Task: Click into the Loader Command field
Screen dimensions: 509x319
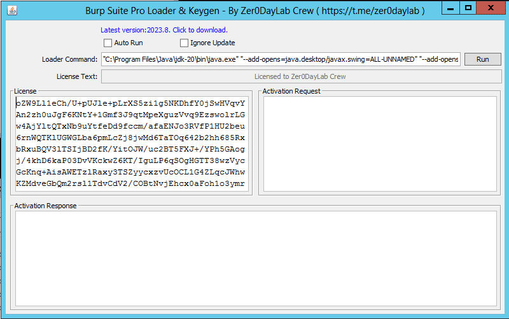Action: tap(281, 59)
